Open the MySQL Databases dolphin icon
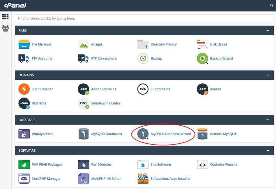Image resolution: width=276 pixels, height=189 pixels. tap(84, 134)
